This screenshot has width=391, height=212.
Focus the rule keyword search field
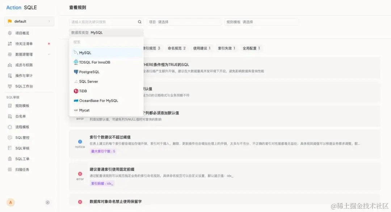(106, 22)
